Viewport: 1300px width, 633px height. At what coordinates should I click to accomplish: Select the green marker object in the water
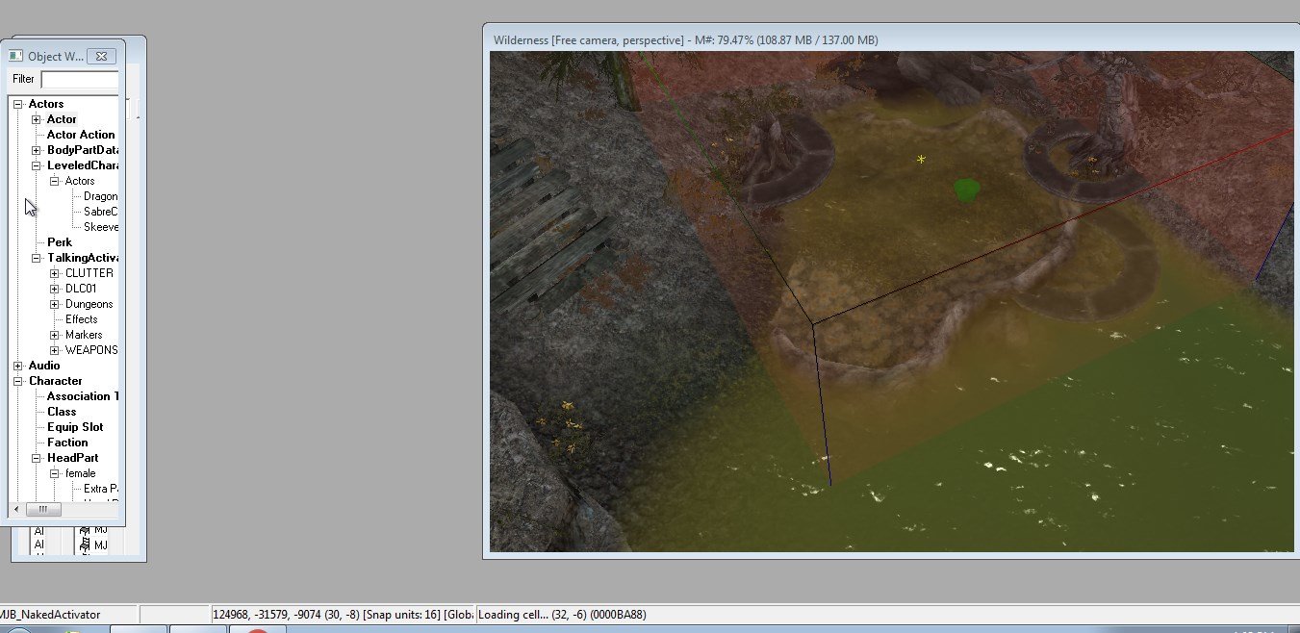point(966,190)
